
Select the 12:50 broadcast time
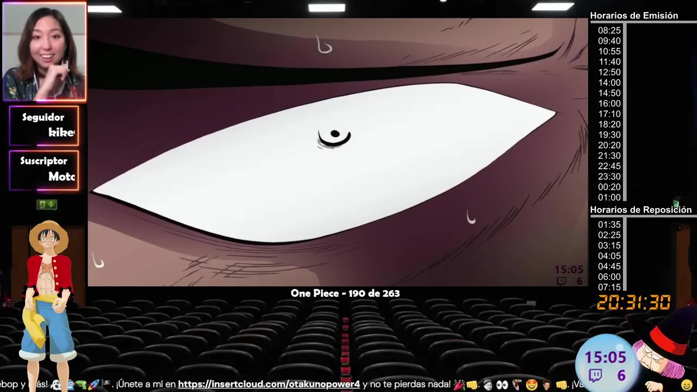tap(609, 72)
